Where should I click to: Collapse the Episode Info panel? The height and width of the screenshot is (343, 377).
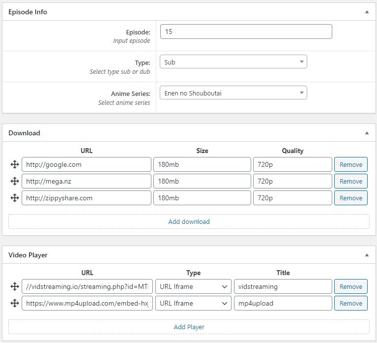coord(366,12)
